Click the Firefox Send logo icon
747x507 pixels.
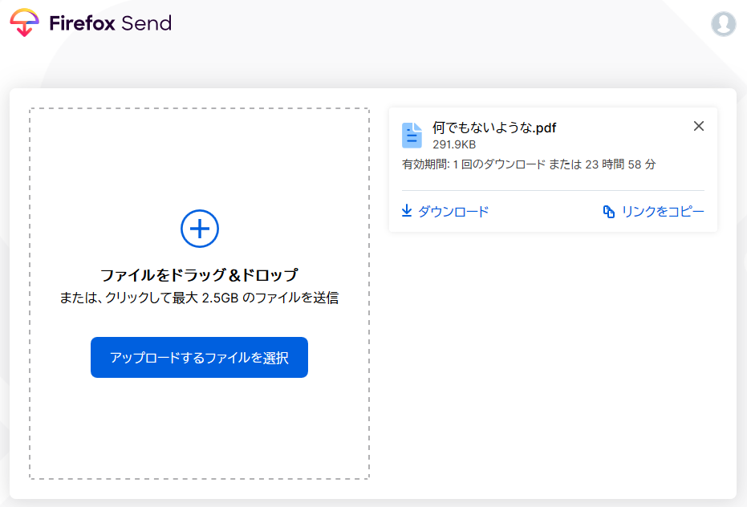point(25,22)
